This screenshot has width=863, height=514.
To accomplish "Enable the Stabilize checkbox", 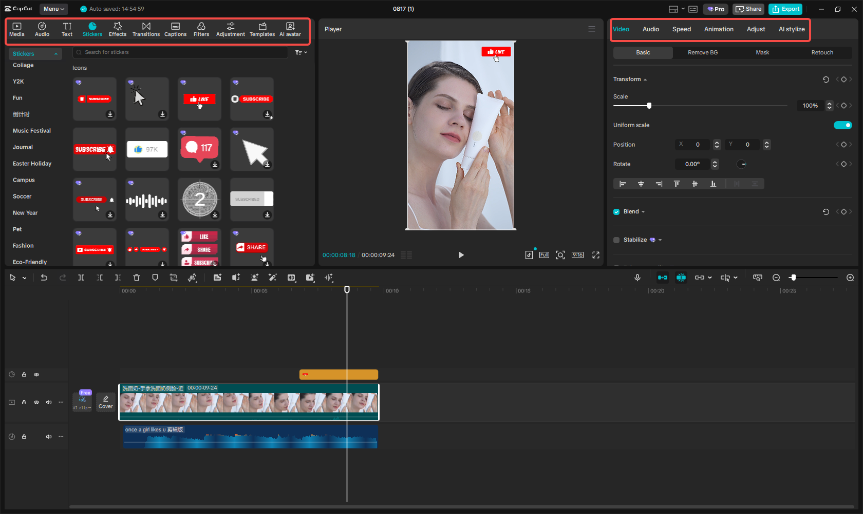I will point(616,240).
